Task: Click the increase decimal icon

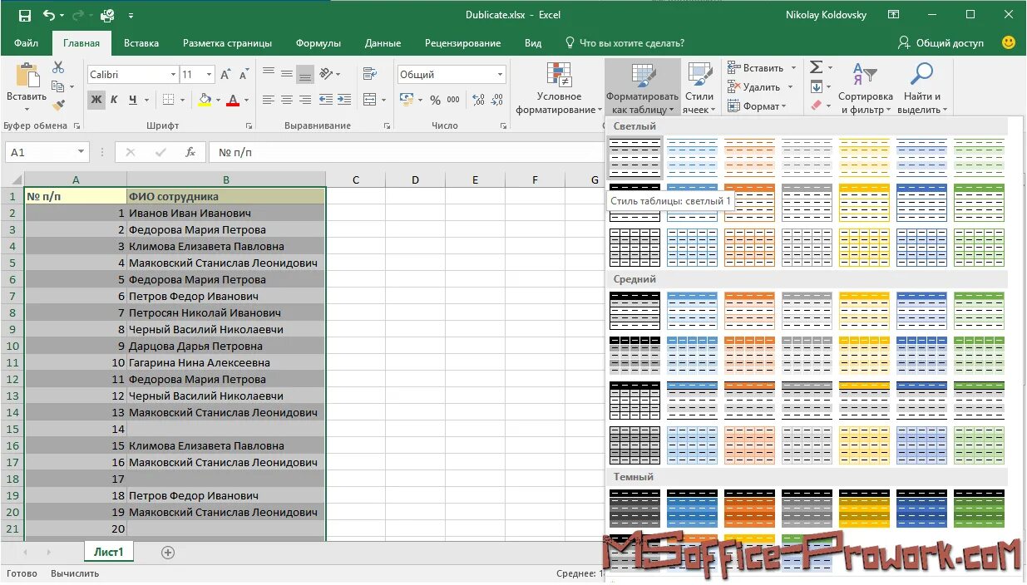Action: click(x=477, y=100)
